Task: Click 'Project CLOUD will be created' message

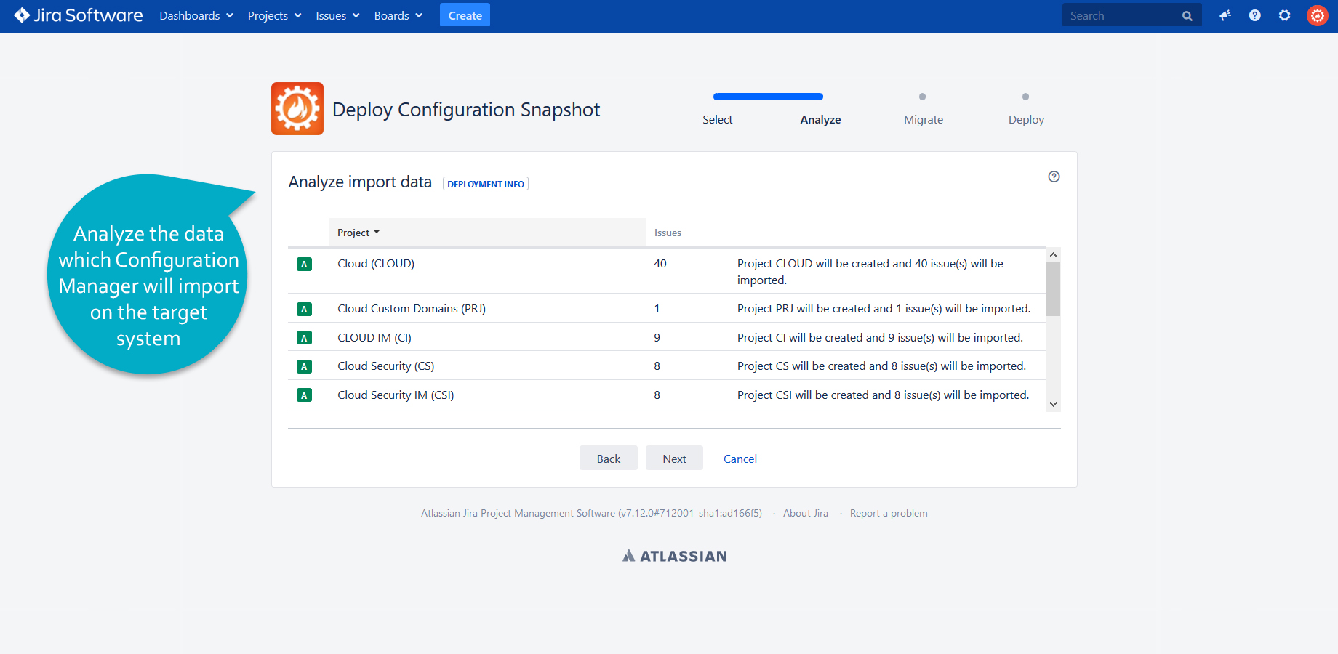Action: coord(870,272)
